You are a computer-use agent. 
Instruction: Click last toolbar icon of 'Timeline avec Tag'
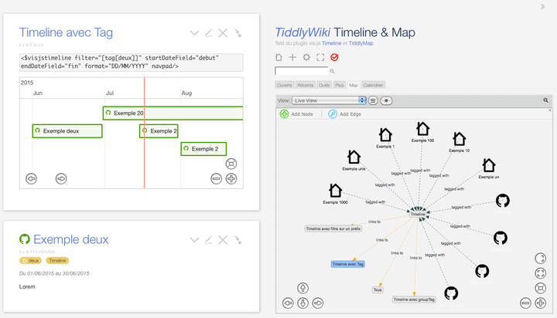click(237, 33)
